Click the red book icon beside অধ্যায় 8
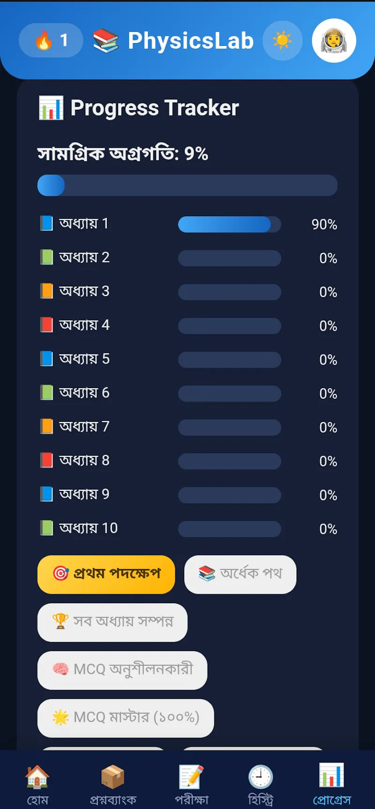The width and height of the screenshot is (375, 809). (46, 460)
